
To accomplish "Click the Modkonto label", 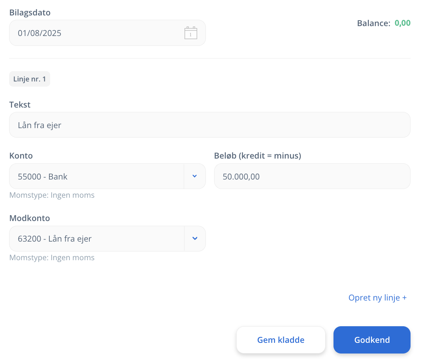I will click(30, 218).
